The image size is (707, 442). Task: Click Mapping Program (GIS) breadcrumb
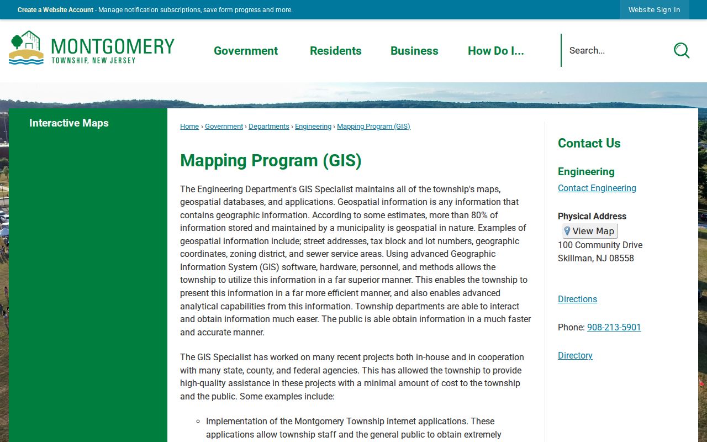click(373, 127)
